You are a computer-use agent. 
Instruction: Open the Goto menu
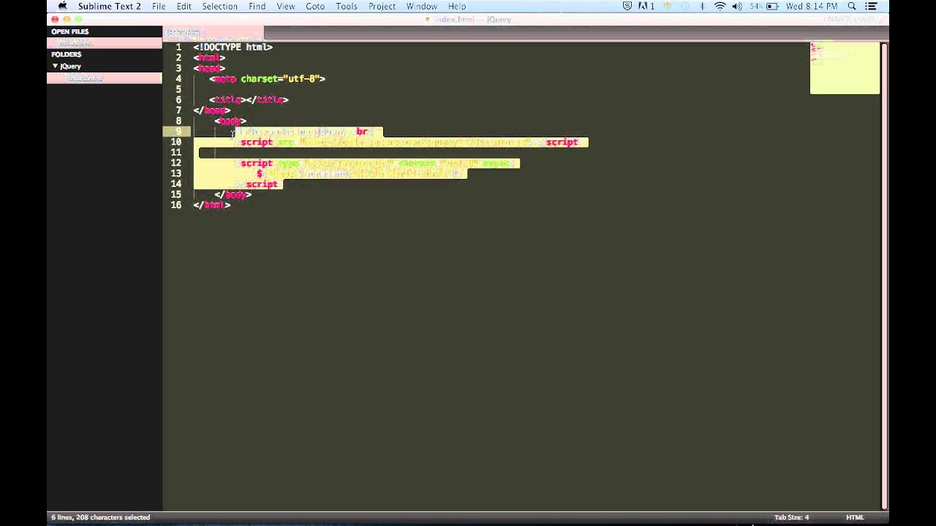pyautogui.click(x=315, y=6)
